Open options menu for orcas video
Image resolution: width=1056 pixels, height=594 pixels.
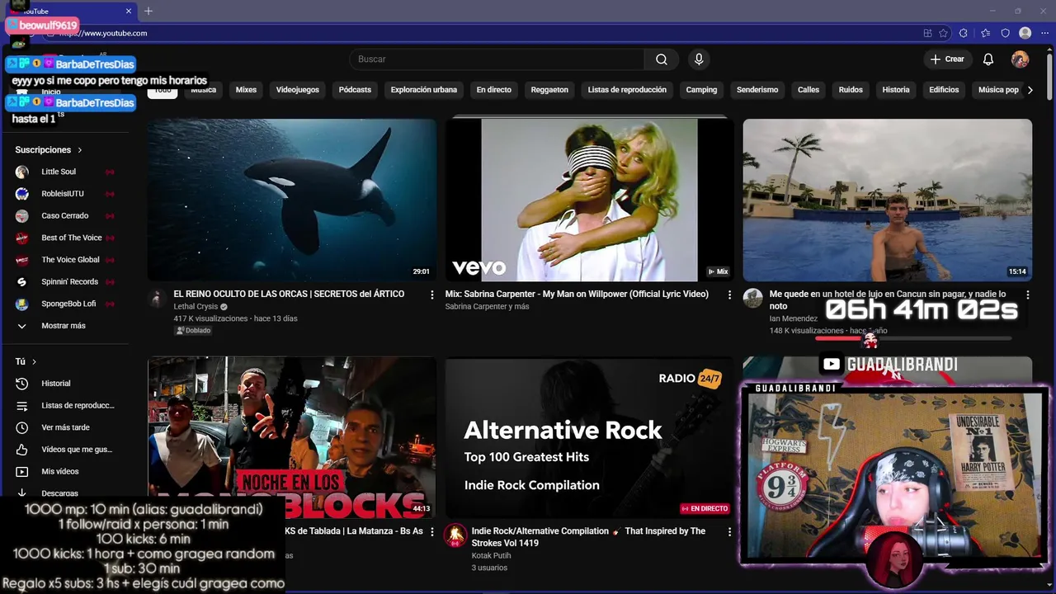pos(431,295)
